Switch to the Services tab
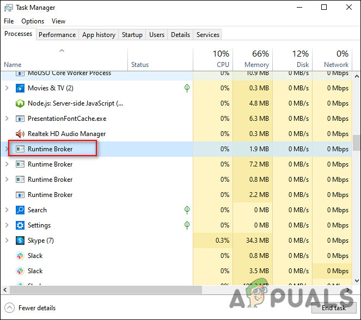Image resolution: width=361 pixels, height=320 pixels. pyautogui.click(x=208, y=35)
